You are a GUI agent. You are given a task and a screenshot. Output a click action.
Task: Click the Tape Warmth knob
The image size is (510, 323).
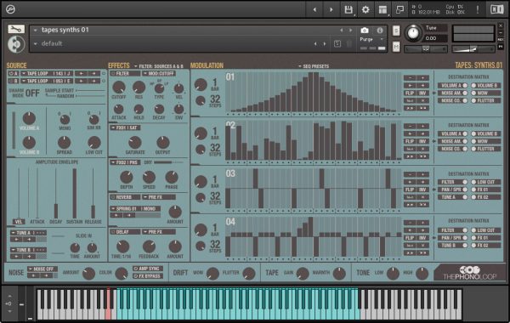(x=339, y=273)
